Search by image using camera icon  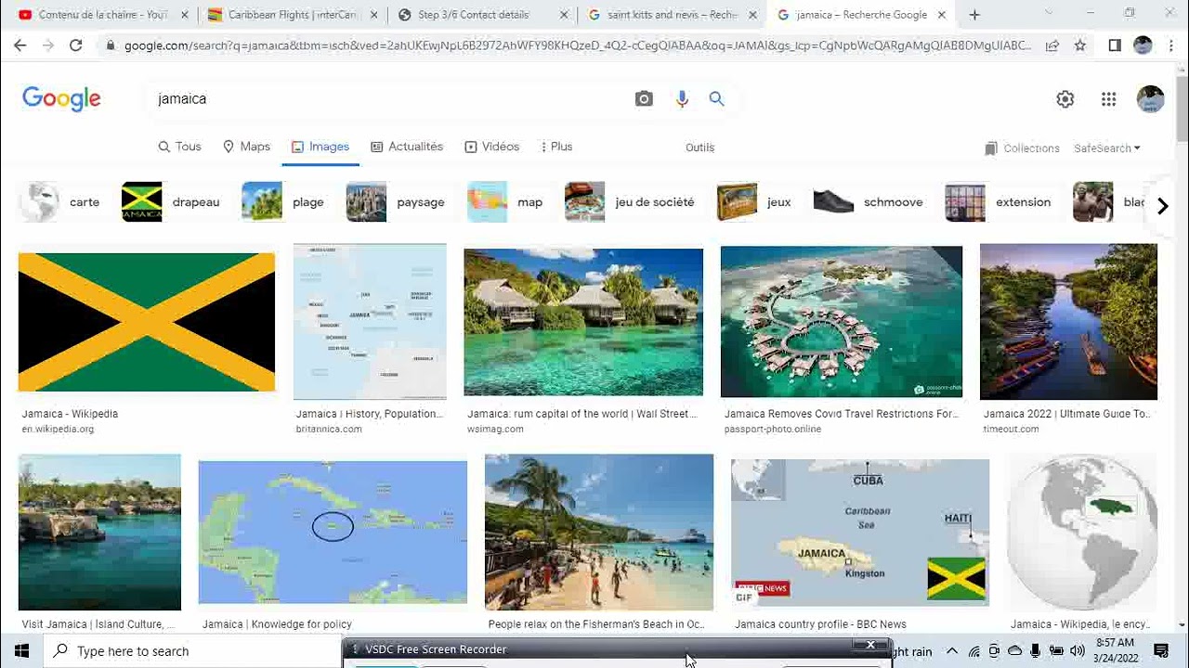tap(644, 98)
